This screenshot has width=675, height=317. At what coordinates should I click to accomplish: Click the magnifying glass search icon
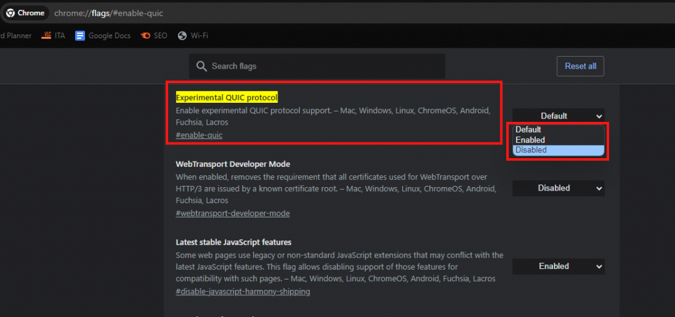tap(202, 66)
